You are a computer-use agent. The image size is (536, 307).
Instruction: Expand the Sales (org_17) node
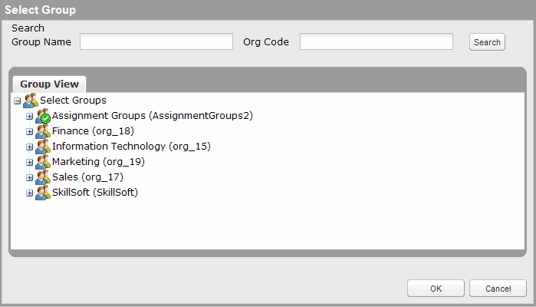pyautogui.click(x=29, y=178)
